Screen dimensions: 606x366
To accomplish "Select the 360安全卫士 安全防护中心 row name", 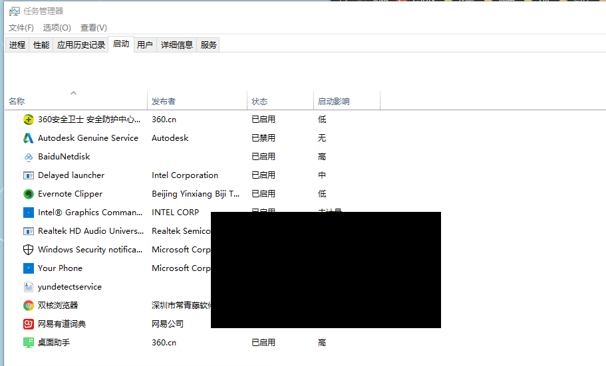I will 89,120.
